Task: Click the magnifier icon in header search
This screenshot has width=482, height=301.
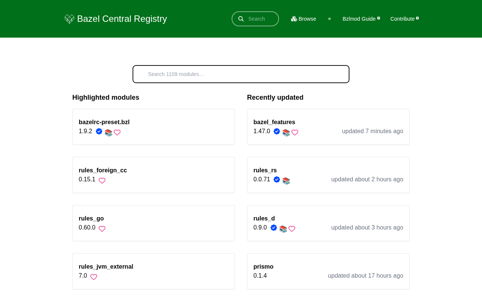Action: (241, 19)
